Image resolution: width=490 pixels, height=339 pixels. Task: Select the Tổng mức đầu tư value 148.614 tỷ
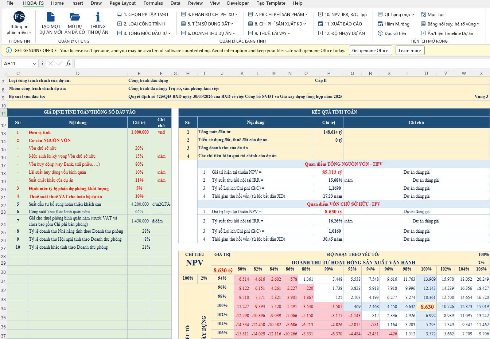[x=328, y=132]
